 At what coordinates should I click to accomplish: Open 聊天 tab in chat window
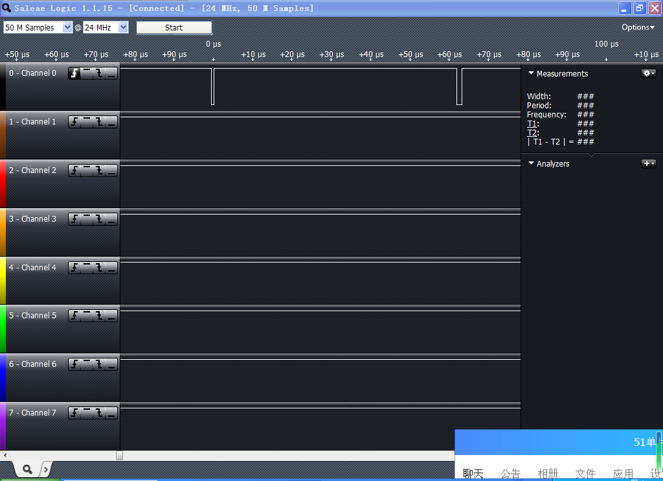(473, 474)
